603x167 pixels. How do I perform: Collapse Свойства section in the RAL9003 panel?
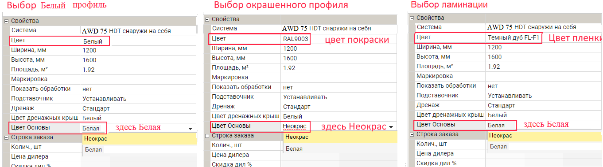click(207, 19)
